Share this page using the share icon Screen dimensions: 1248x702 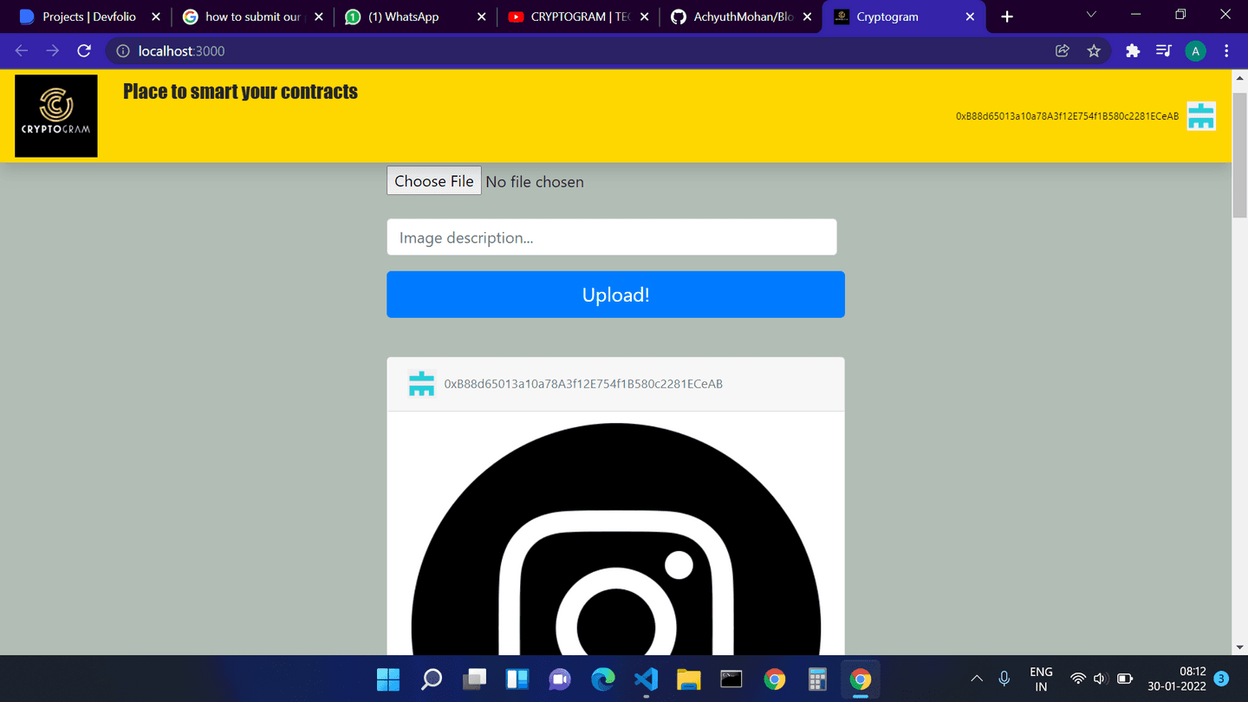1063,51
